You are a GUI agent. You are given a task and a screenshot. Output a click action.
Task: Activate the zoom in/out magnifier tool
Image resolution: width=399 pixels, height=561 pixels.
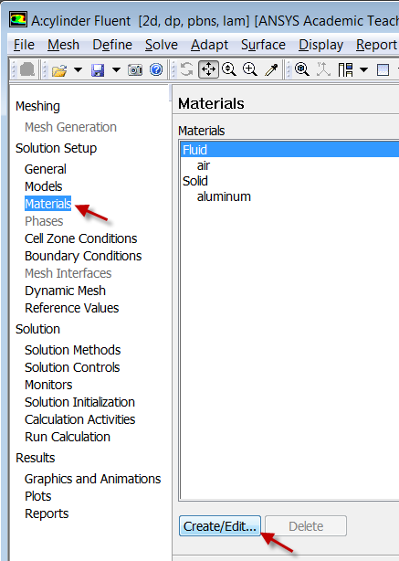pyautogui.click(x=229, y=69)
